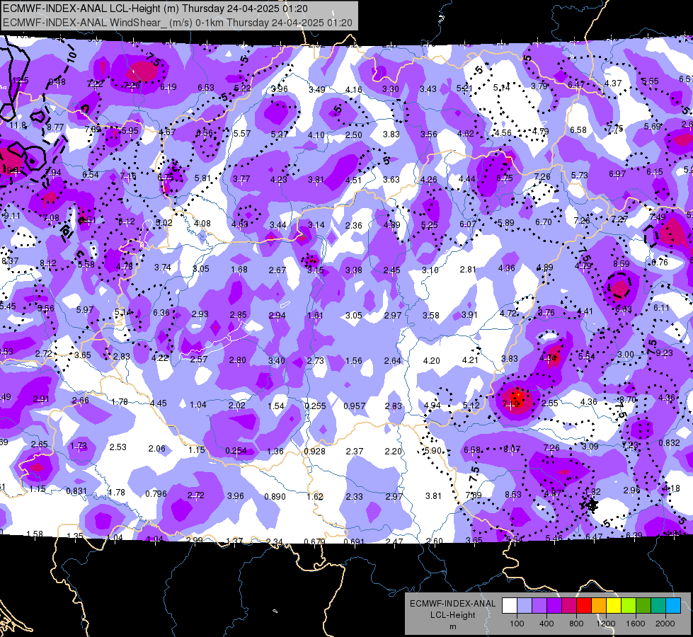
Task: Click the wind shear value 0.928
Action: click(315, 452)
